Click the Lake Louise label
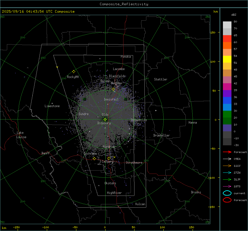The image size is (248, 231). [x=21, y=135]
